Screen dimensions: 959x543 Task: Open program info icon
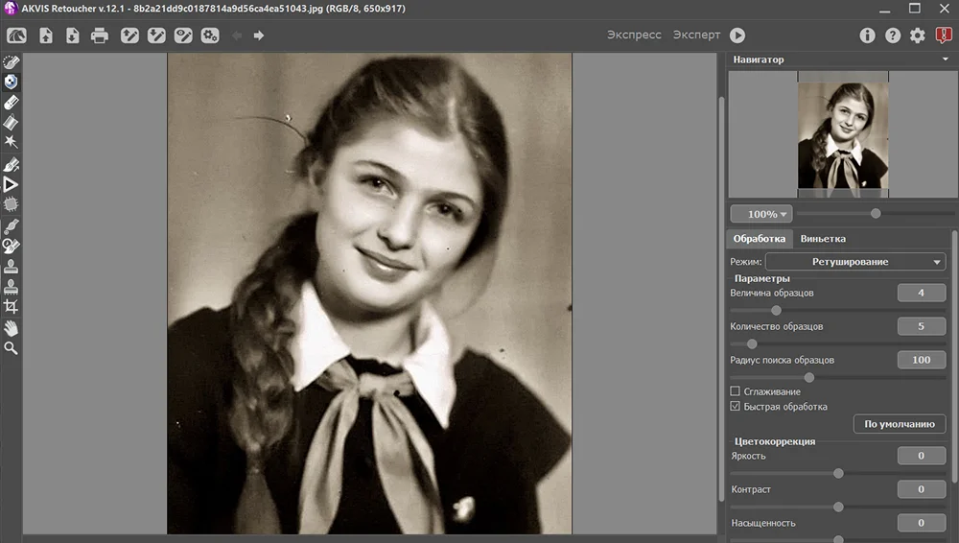point(867,35)
